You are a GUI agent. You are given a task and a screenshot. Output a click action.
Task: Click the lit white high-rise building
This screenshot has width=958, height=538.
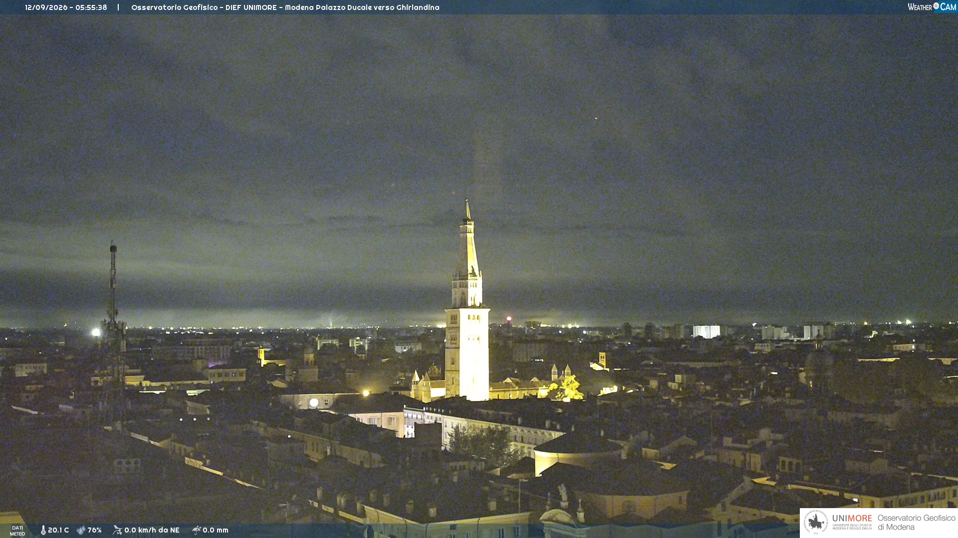[706, 332]
